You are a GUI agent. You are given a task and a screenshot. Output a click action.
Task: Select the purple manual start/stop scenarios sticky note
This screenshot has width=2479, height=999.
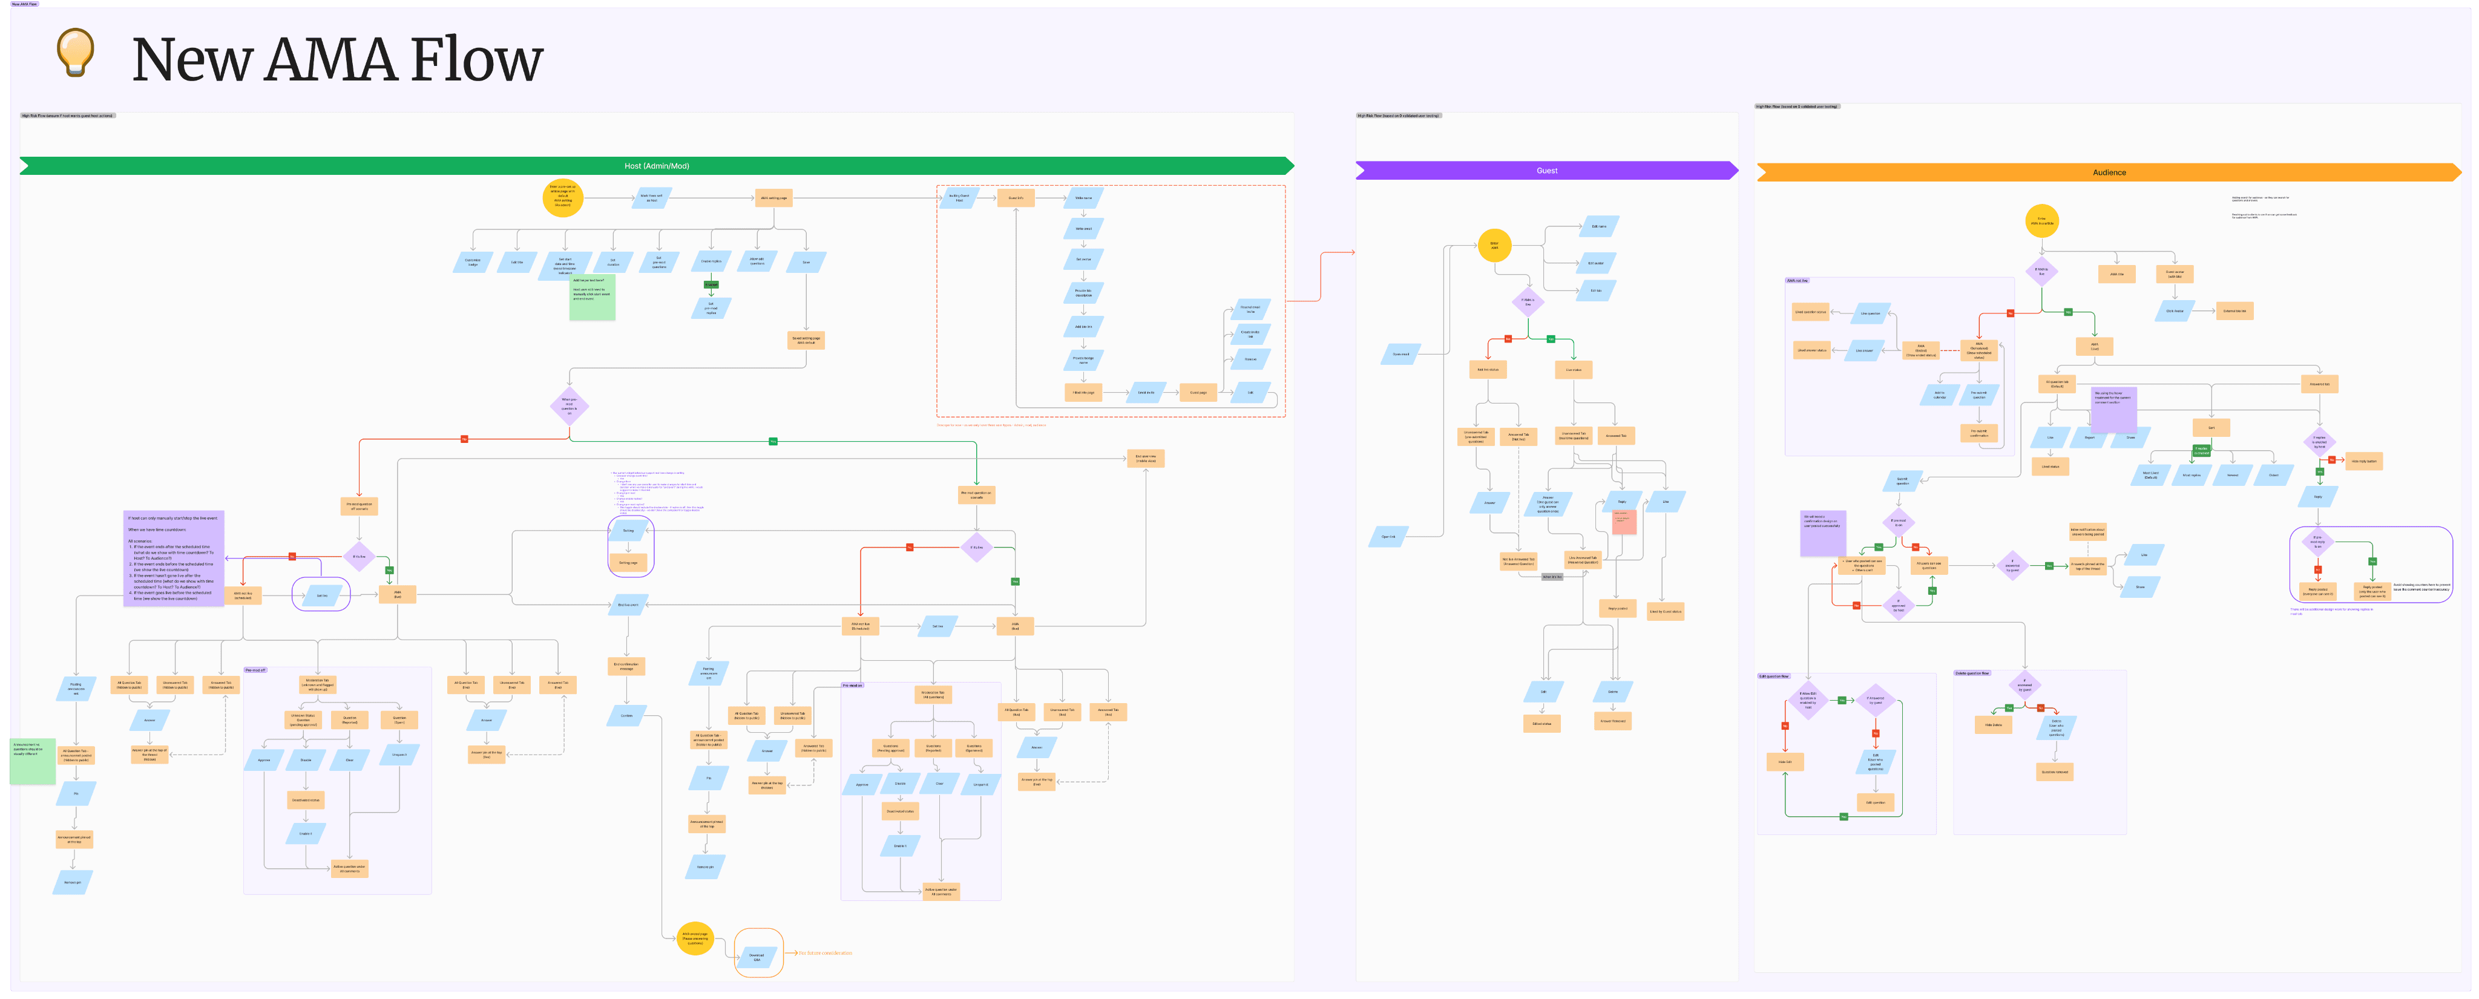174,558
